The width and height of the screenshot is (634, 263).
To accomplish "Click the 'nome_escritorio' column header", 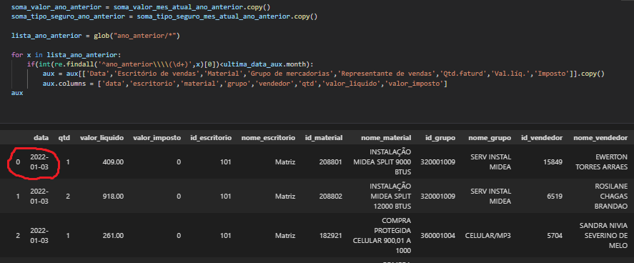I will pos(268,138).
